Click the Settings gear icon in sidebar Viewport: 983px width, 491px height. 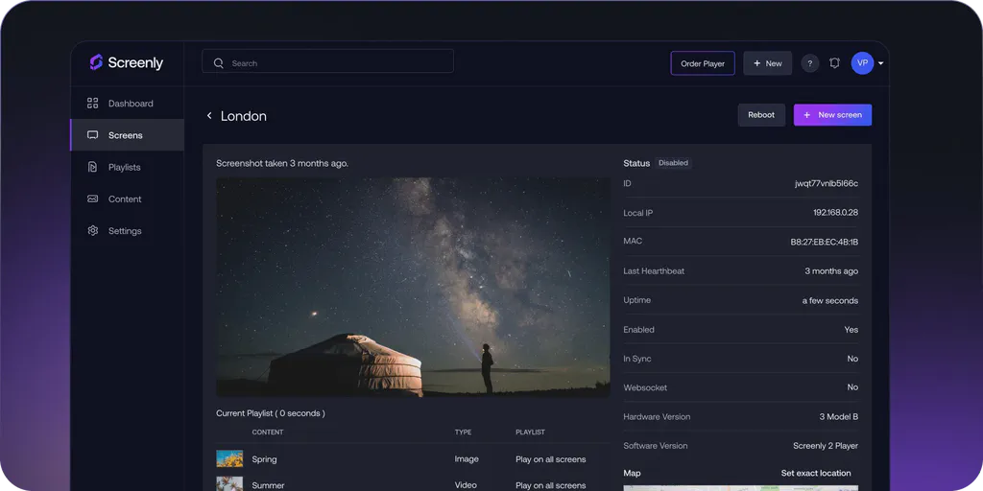click(93, 231)
